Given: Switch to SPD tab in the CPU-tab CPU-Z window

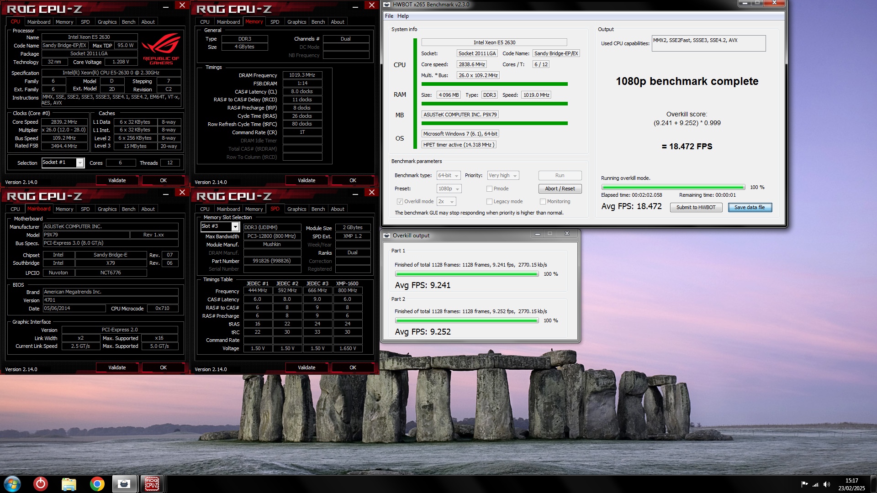Looking at the screenshot, I should [85, 22].
